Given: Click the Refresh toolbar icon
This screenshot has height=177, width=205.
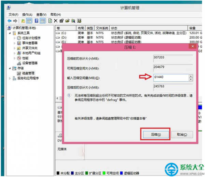Looking at the screenshot, I should point(50,21).
